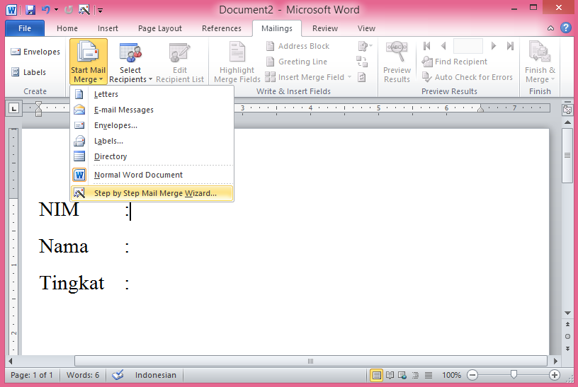Image resolution: width=578 pixels, height=387 pixels.
Task: Click the zoom slider handle
Action: pos(514,374)
